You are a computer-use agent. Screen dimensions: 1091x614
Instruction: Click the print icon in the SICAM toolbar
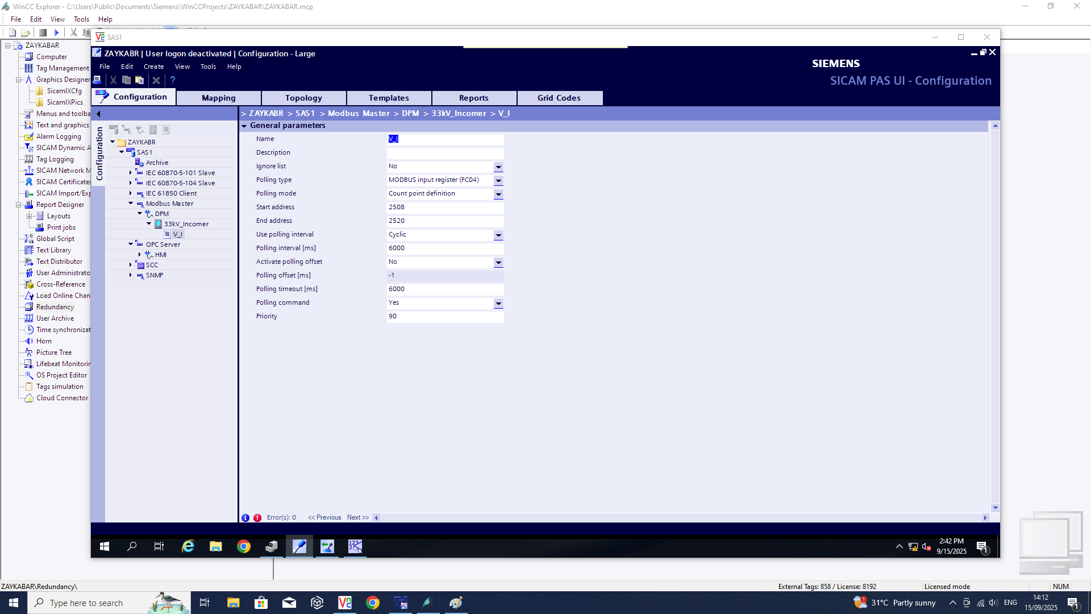click(97, 80)
